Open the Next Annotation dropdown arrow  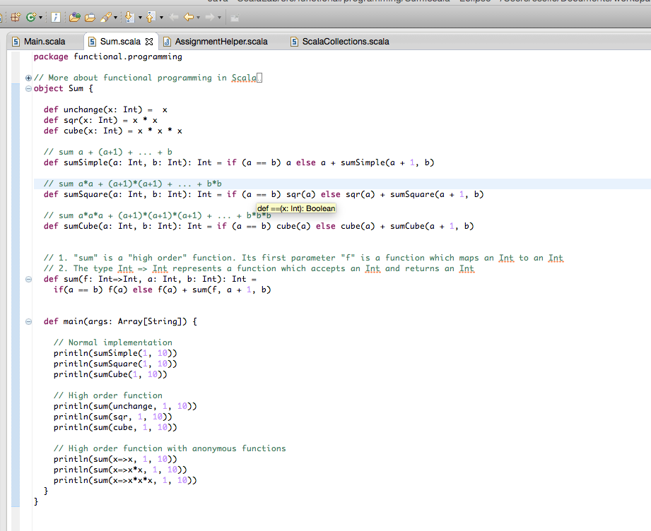pos(140,18)
